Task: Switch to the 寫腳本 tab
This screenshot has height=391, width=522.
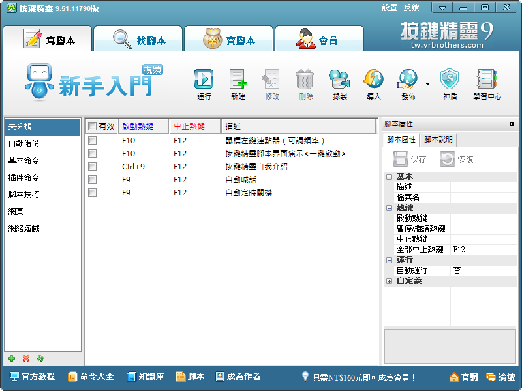Action: 47,39
